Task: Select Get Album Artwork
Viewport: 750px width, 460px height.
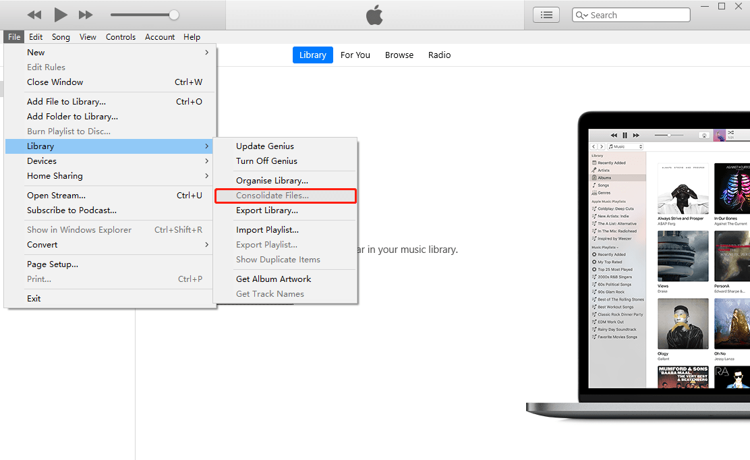Action: pos(285,279)
